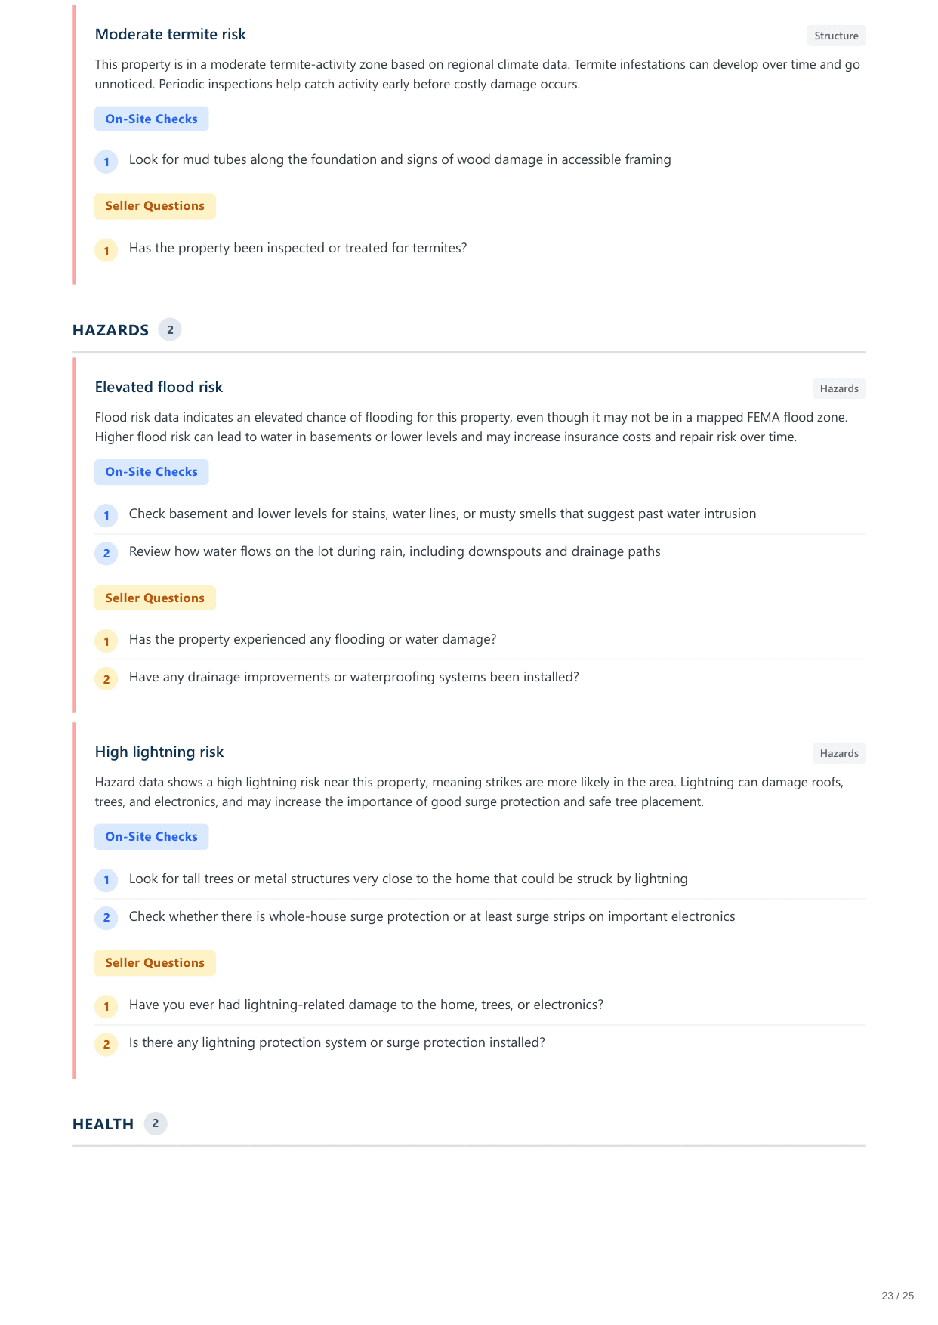
Task: Select the Seller Questions label under termite risk
Action: click(155, 206)
